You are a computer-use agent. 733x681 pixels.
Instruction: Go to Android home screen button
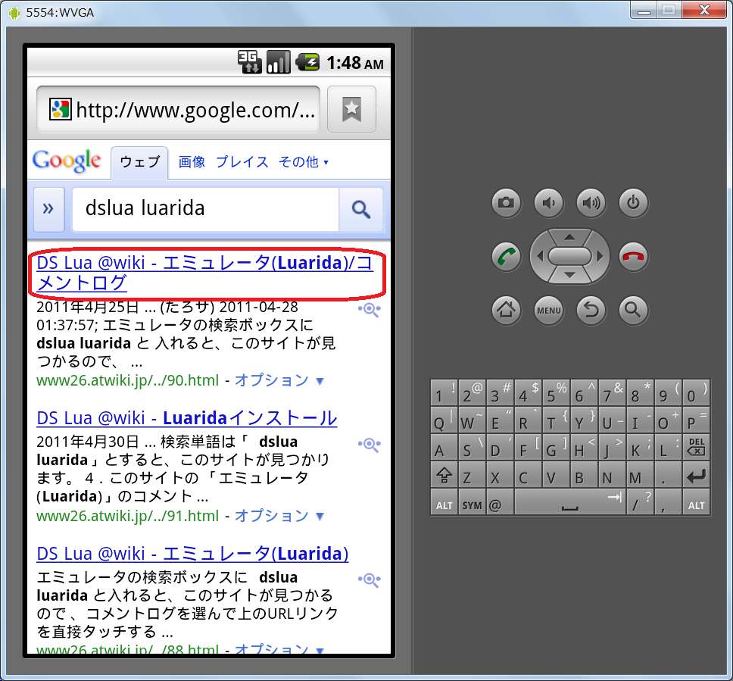tap(506, 310)
